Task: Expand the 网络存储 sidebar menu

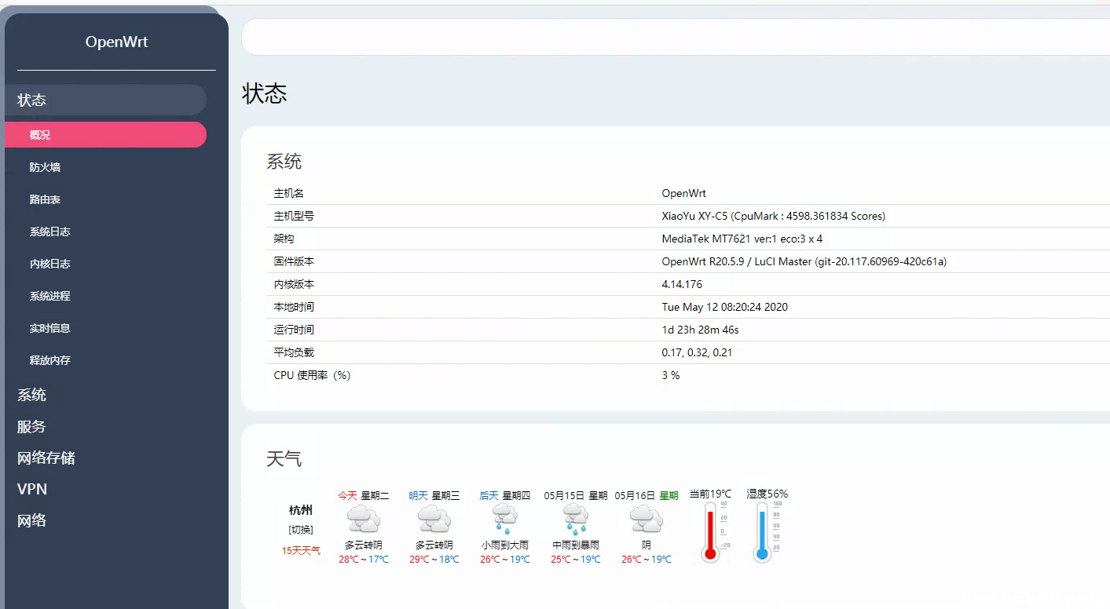Action: pos(46,458)
